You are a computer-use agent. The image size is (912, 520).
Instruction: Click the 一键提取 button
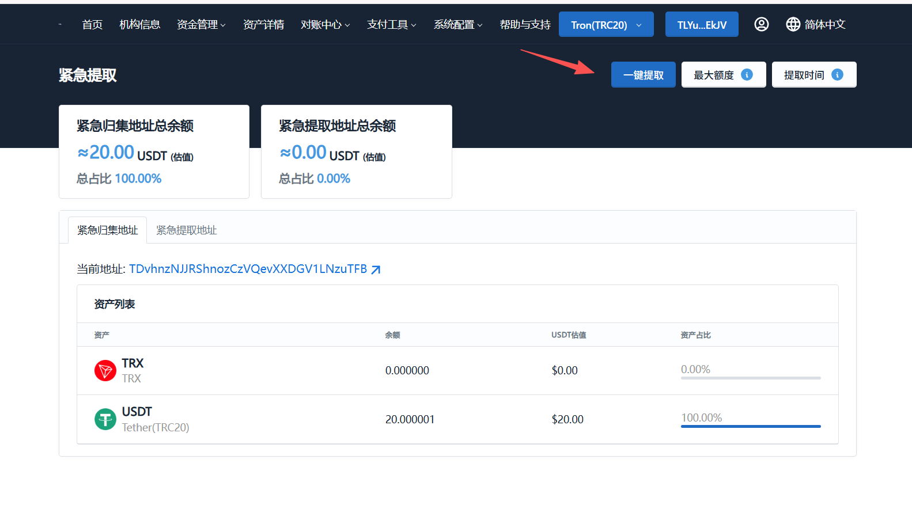click(643, 75)
